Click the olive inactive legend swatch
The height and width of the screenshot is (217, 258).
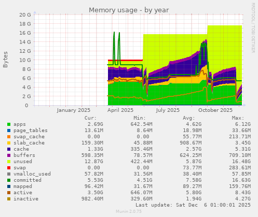click(x=9, y=199)
